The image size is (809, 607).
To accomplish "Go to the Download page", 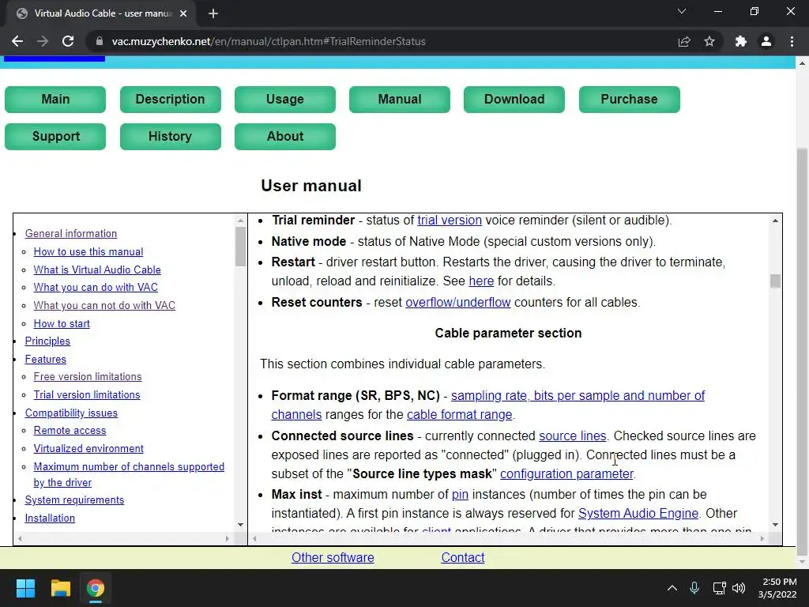I will point(514,99).
